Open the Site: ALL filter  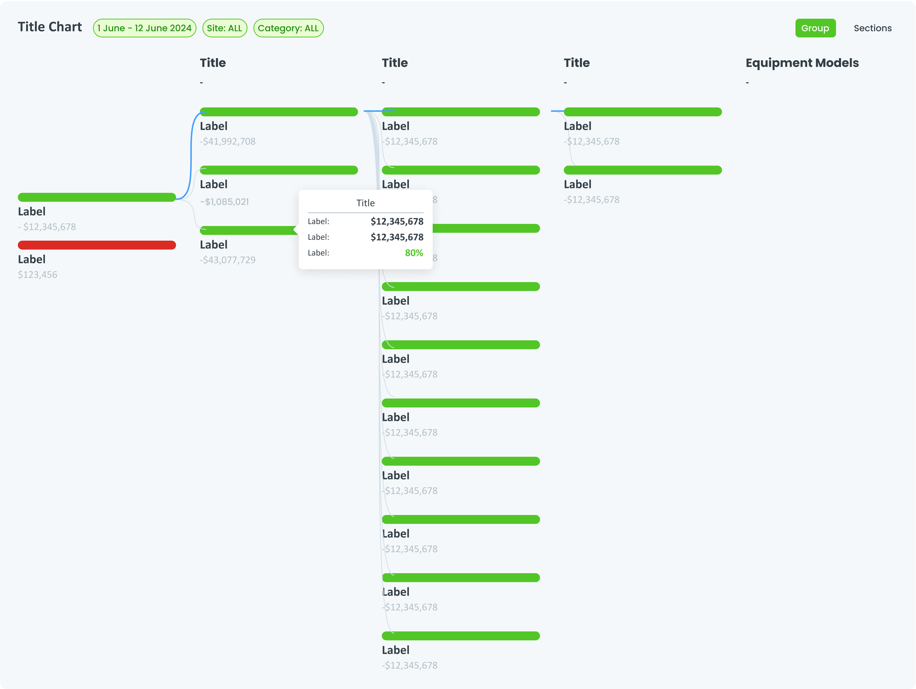(225, 28)
